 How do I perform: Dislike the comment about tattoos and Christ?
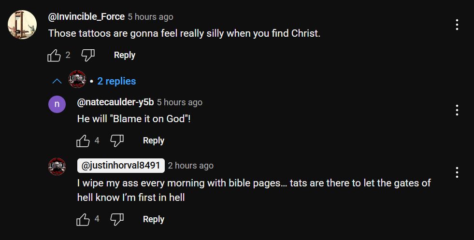click(x=88, y=56)
